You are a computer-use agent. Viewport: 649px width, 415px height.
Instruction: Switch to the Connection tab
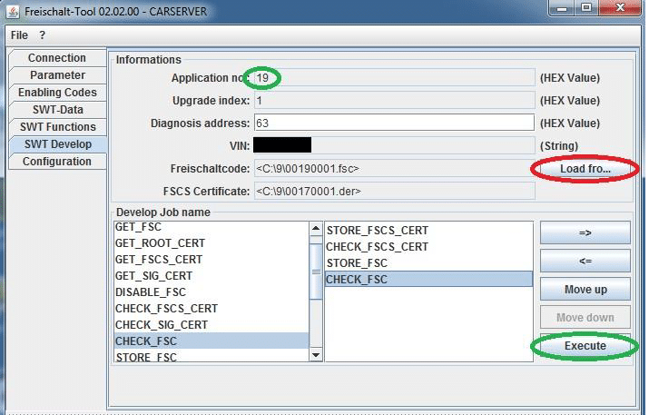[x=57, y=58]
